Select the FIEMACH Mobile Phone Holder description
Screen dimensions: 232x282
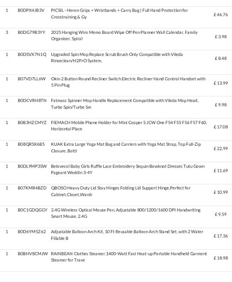[x=129, y=125]
